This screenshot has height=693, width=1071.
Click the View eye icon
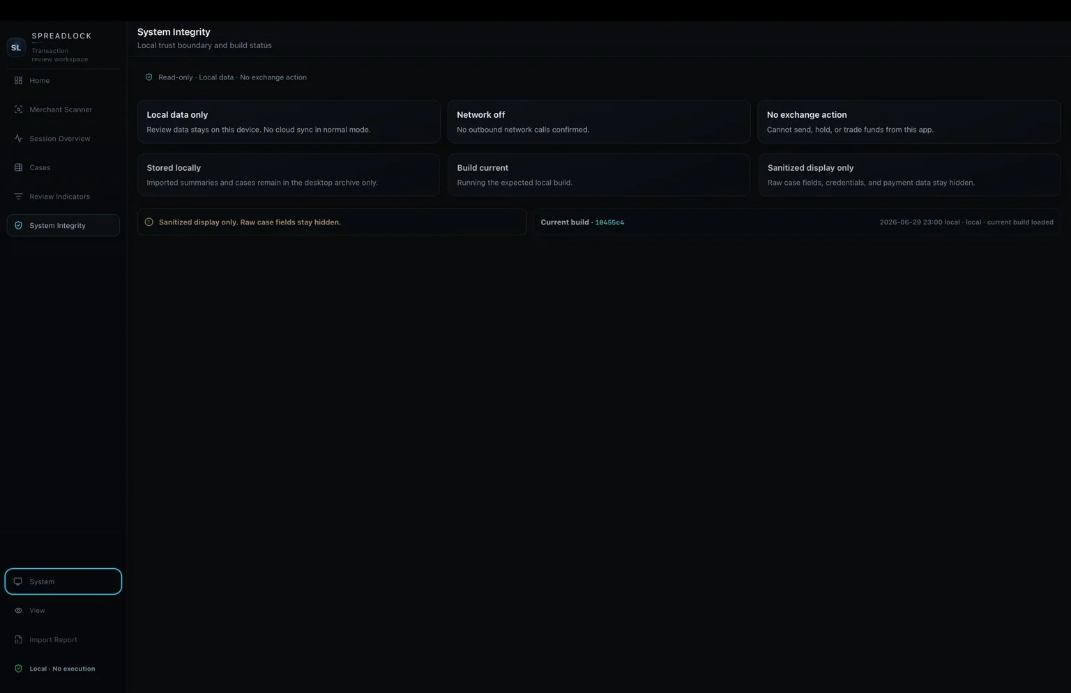coord(18,611)
